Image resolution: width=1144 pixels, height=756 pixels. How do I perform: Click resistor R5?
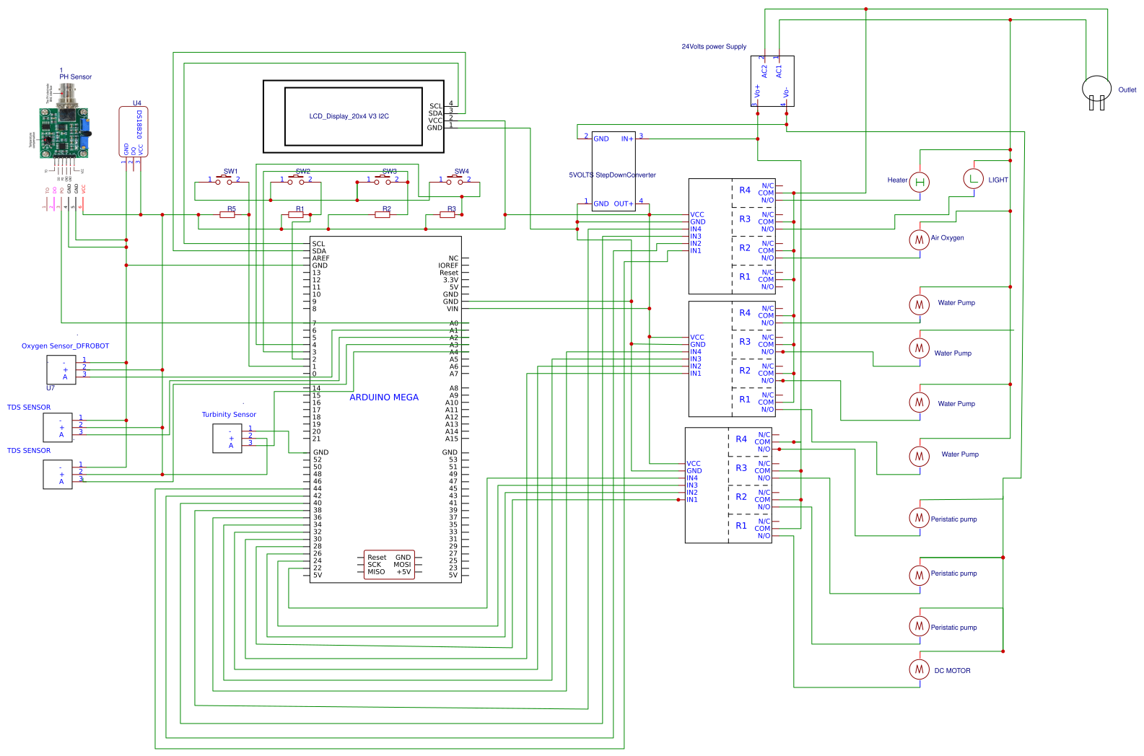click(x=227, y=214)
